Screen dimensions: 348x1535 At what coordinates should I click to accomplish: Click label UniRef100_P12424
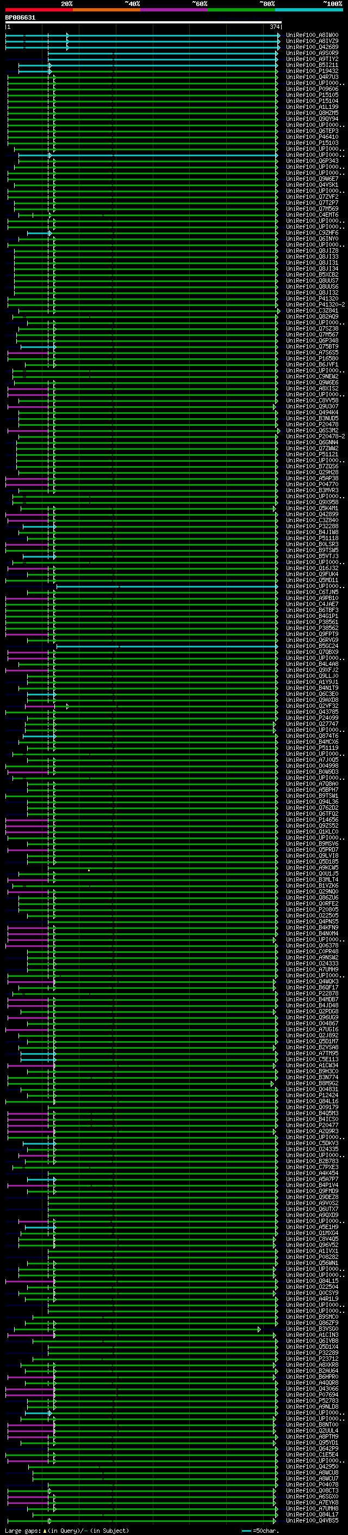coord(312,1095)
